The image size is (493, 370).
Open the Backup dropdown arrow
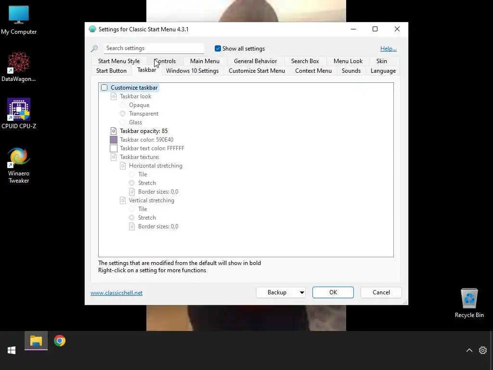tap(302, 292)
